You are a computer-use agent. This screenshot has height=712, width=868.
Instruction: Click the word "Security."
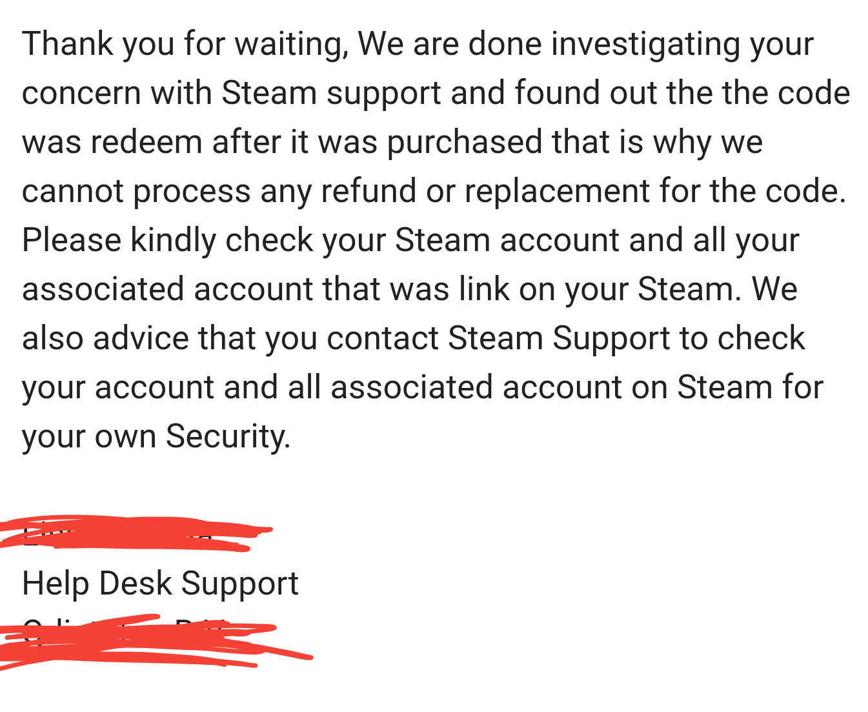pos(228,437)
